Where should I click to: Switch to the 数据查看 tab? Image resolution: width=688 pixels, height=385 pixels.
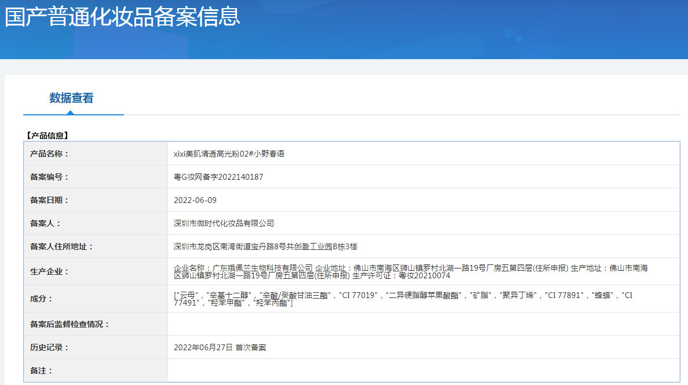71,98
